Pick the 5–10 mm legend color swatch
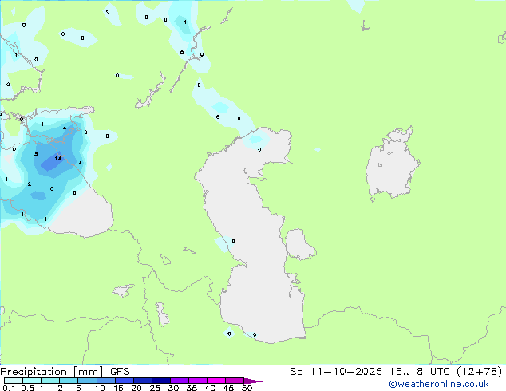This screenshot has height=391, width=506. 87,381
